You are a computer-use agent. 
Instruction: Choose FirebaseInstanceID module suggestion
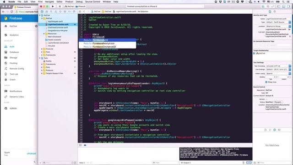(107, 47)
